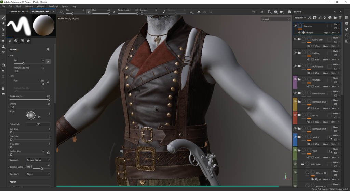This screenshot has width=350, height=191.
Task: Select the Eraser tool
Action: [x=3, y=24]
